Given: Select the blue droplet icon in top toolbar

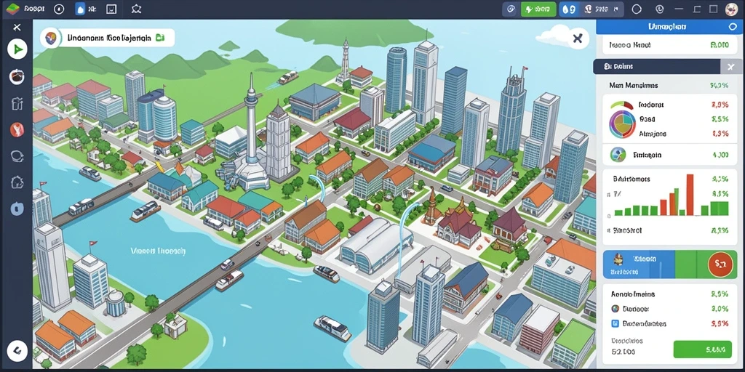Looking at the screenshot, I should click(x=80, y=9).
